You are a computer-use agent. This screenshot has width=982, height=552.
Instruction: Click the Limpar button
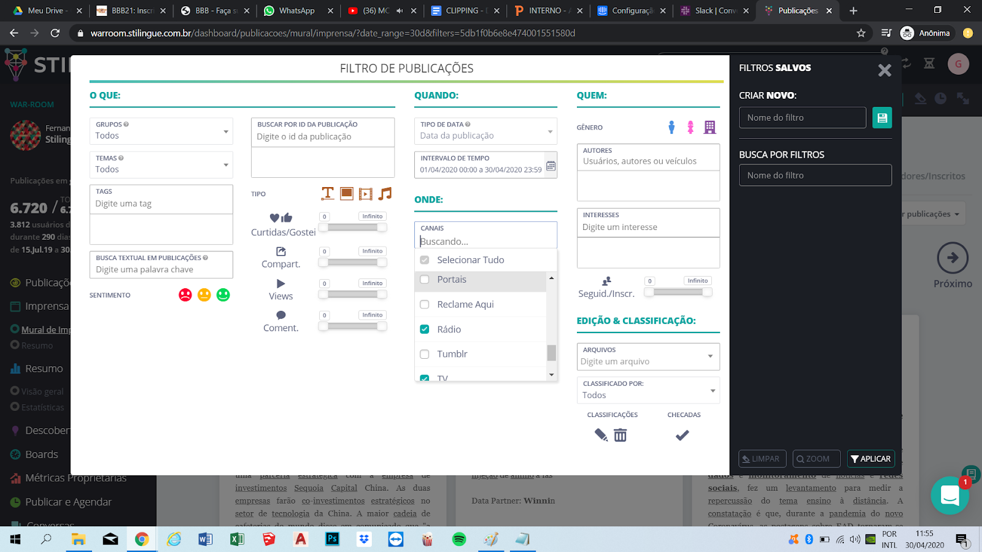761,459
